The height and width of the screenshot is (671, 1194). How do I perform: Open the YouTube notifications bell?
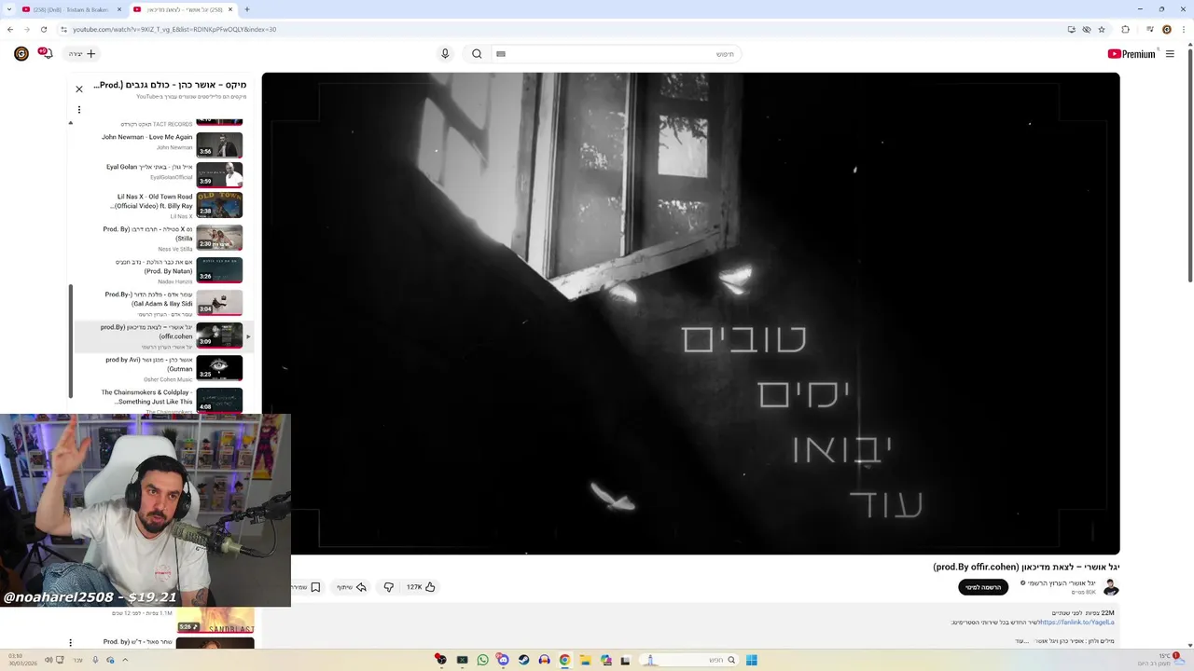pos(44,53)
